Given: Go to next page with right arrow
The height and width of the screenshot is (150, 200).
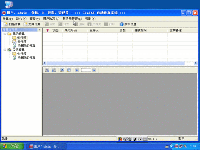Looking at the screenshot, I should [94, 70].
